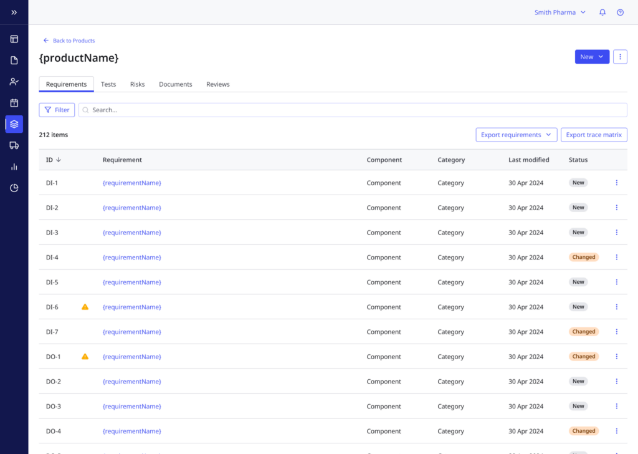Open the dashboard layout icon in sidebar

pos(14,39)
